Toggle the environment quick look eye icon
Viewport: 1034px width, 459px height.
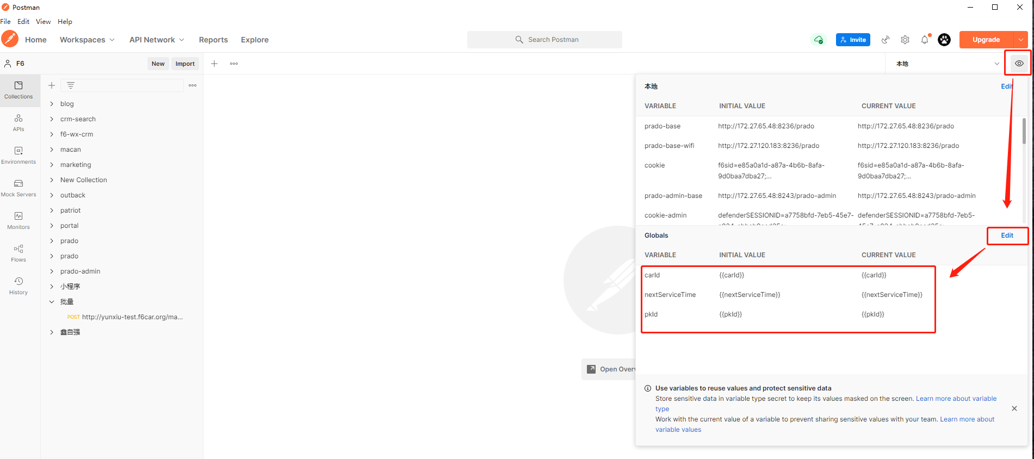point(1019,64)
